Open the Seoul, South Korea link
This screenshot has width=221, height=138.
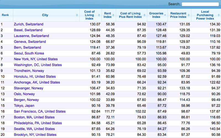[x=29, y=53]
